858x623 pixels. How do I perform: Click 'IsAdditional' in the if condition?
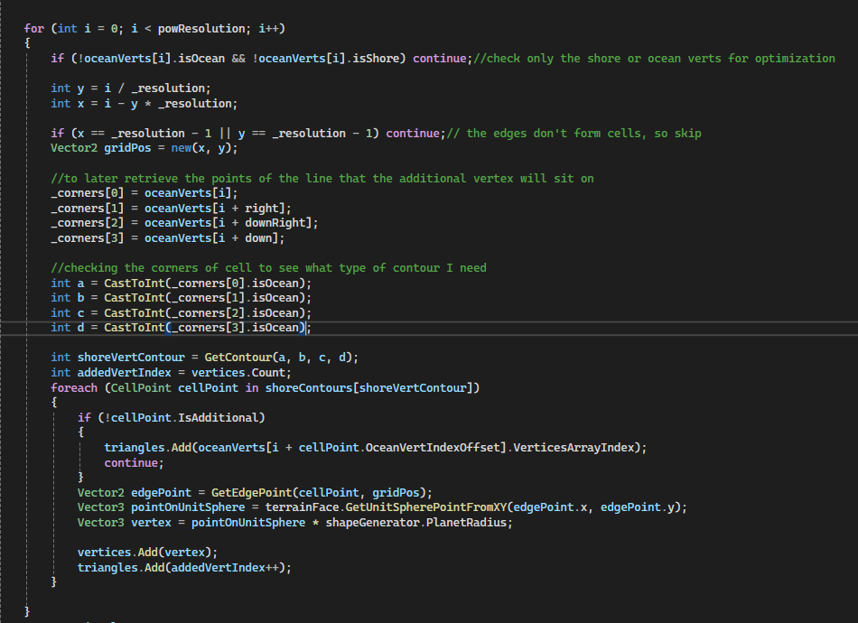(x=218, y=417)
